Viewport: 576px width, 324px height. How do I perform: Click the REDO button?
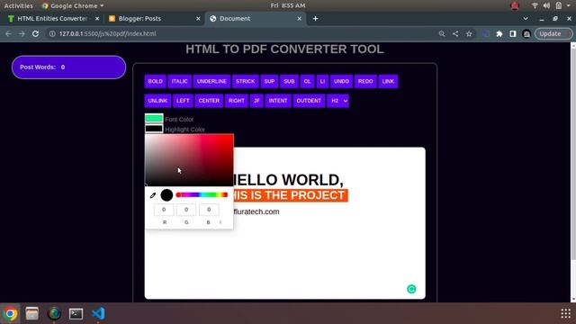365,81
